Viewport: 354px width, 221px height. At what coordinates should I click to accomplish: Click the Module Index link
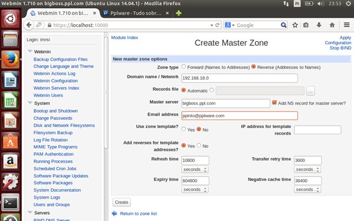click(124, 38)
